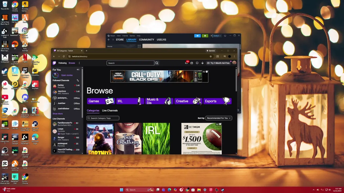This screenshot has width=344, height=193.
Task: Open the Twitch user avatar menu
Action: pos(234,63)
